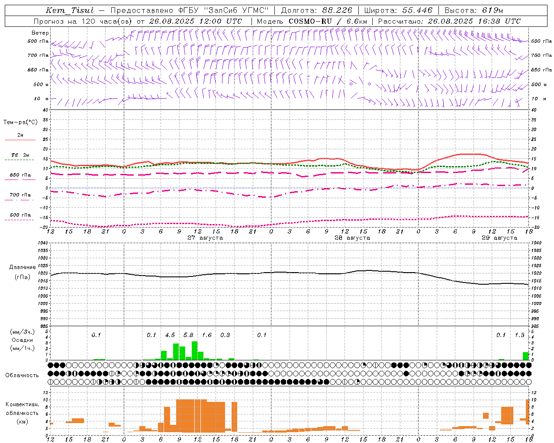Click the '27 августа' date label
The image size is (554, 443).
(205, 238)
